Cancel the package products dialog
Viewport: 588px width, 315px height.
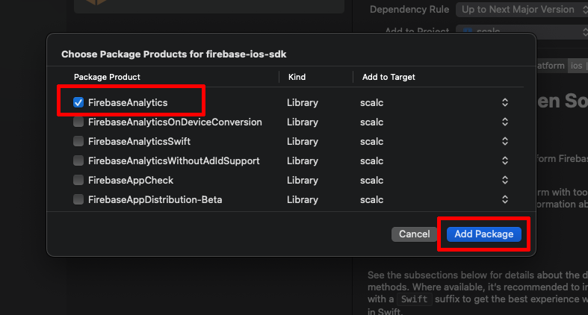point(414,234)
